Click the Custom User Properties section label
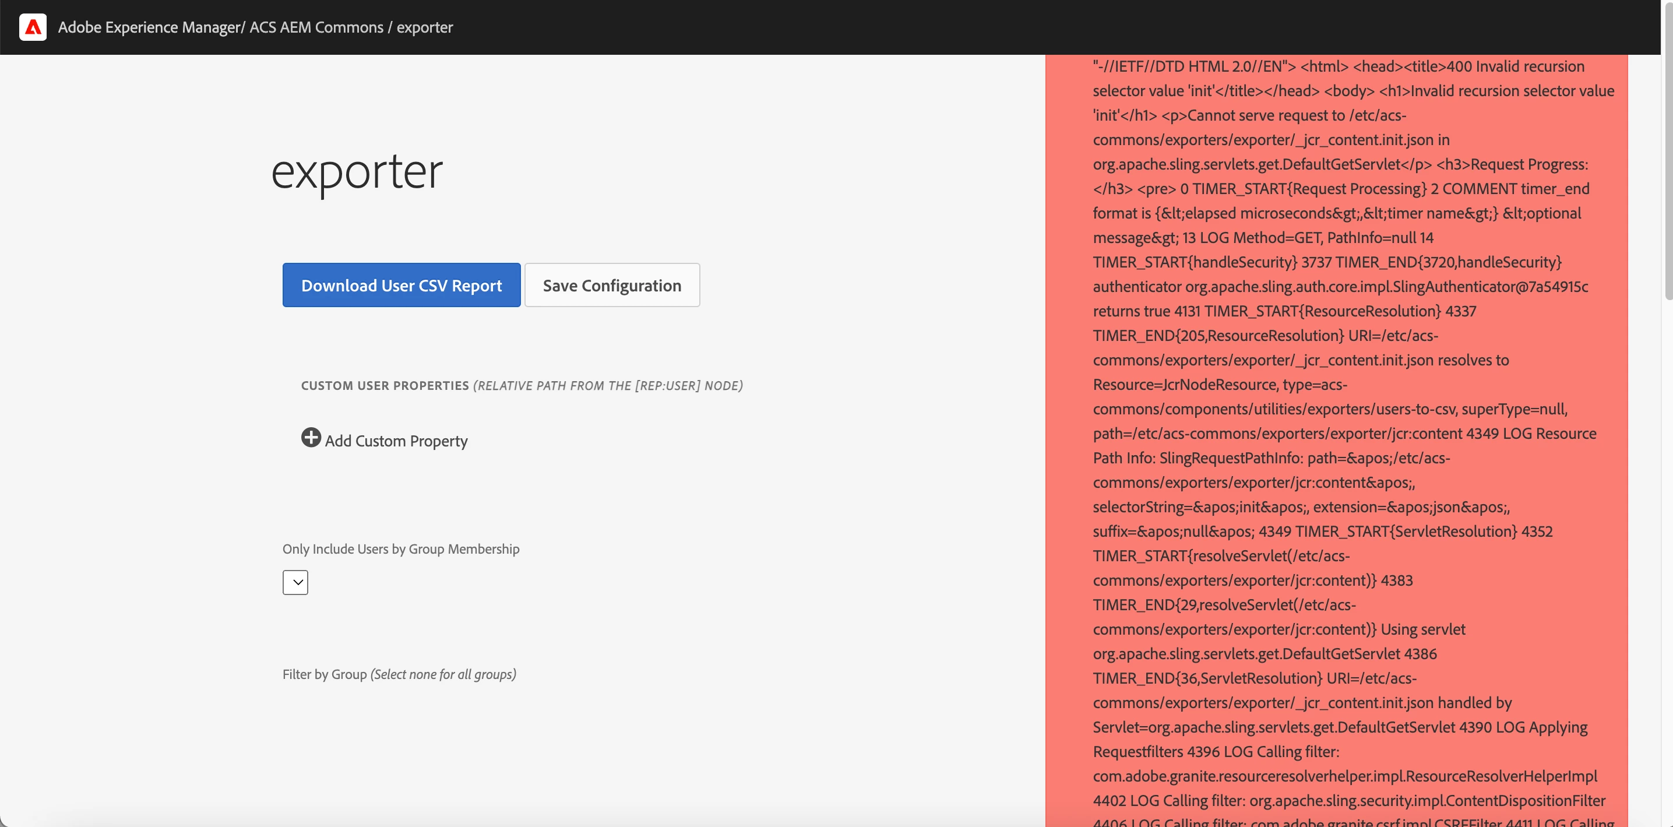Viewport: 1673px width, 827px height. coord(385,386)
